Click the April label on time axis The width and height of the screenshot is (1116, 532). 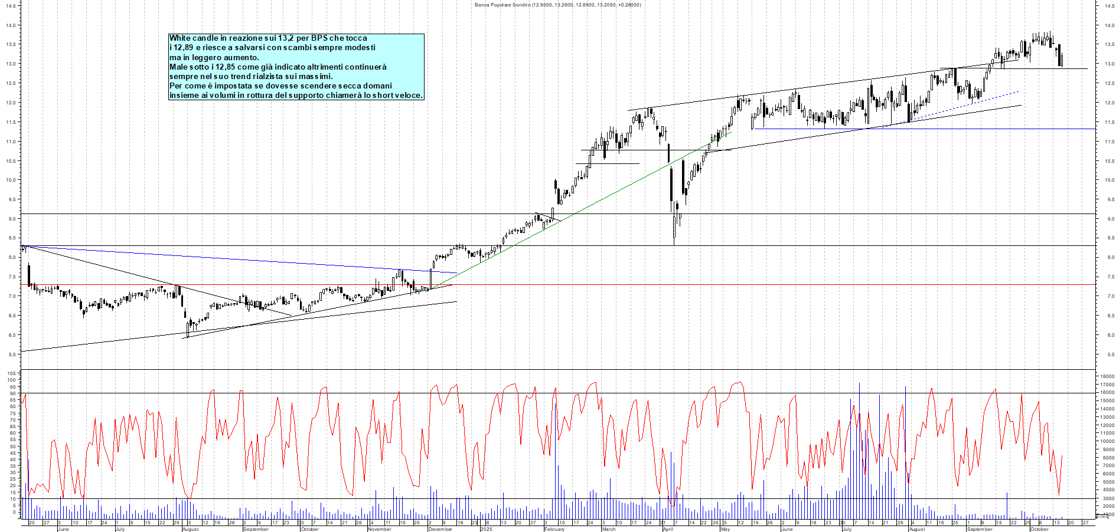[668, 529]
